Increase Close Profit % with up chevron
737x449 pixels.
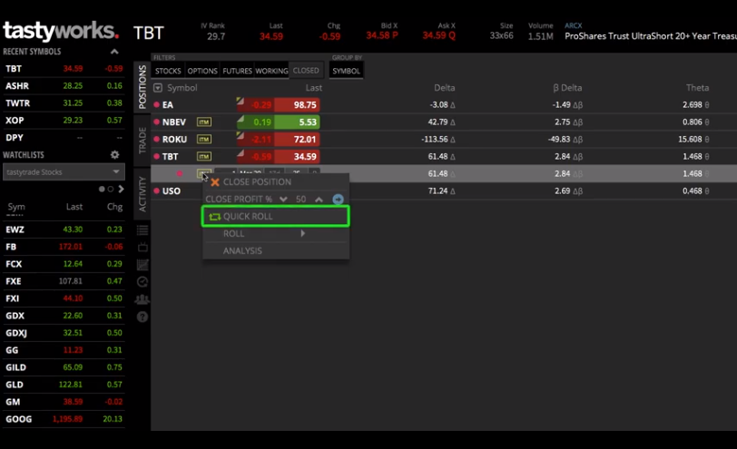[x=319, y=200]
